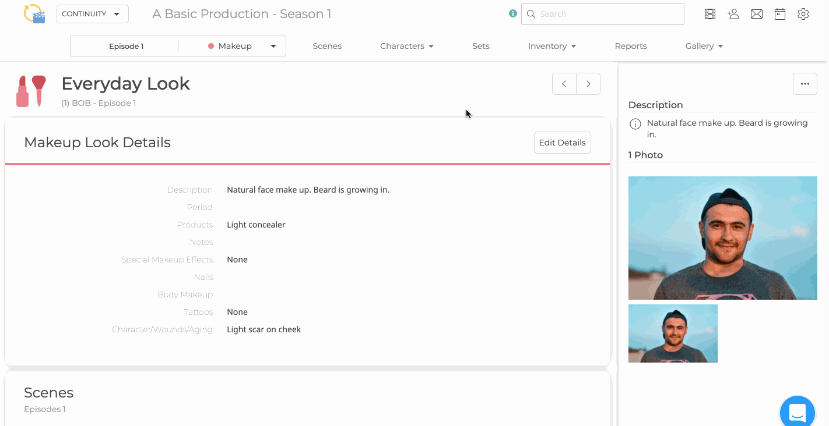This screenshot has height=426, width=829.
Task: Open the calendar icon in header
Action: [x=780, y=14]
